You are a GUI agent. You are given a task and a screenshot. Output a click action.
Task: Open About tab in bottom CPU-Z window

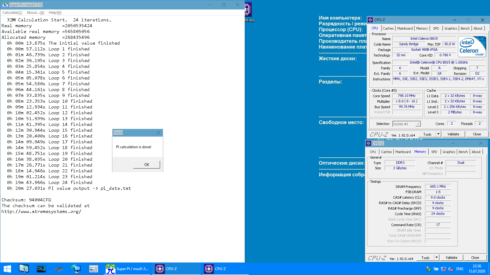click(476, 152)
